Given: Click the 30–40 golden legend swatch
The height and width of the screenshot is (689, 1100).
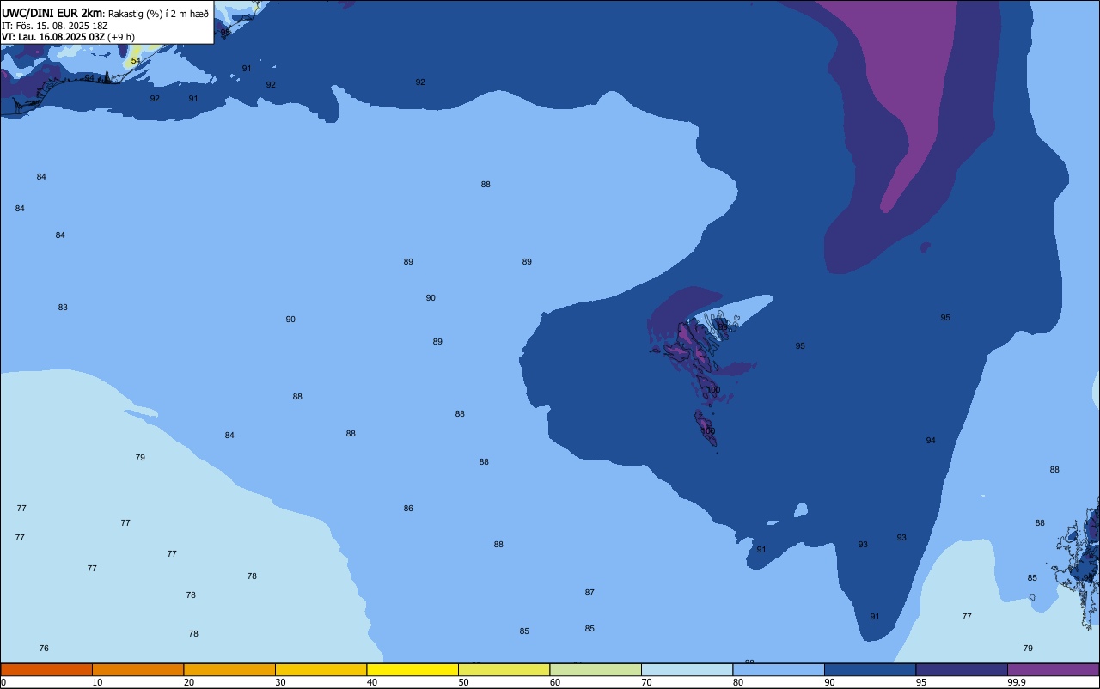Looking at the screenshot, I should coord(321,669).
